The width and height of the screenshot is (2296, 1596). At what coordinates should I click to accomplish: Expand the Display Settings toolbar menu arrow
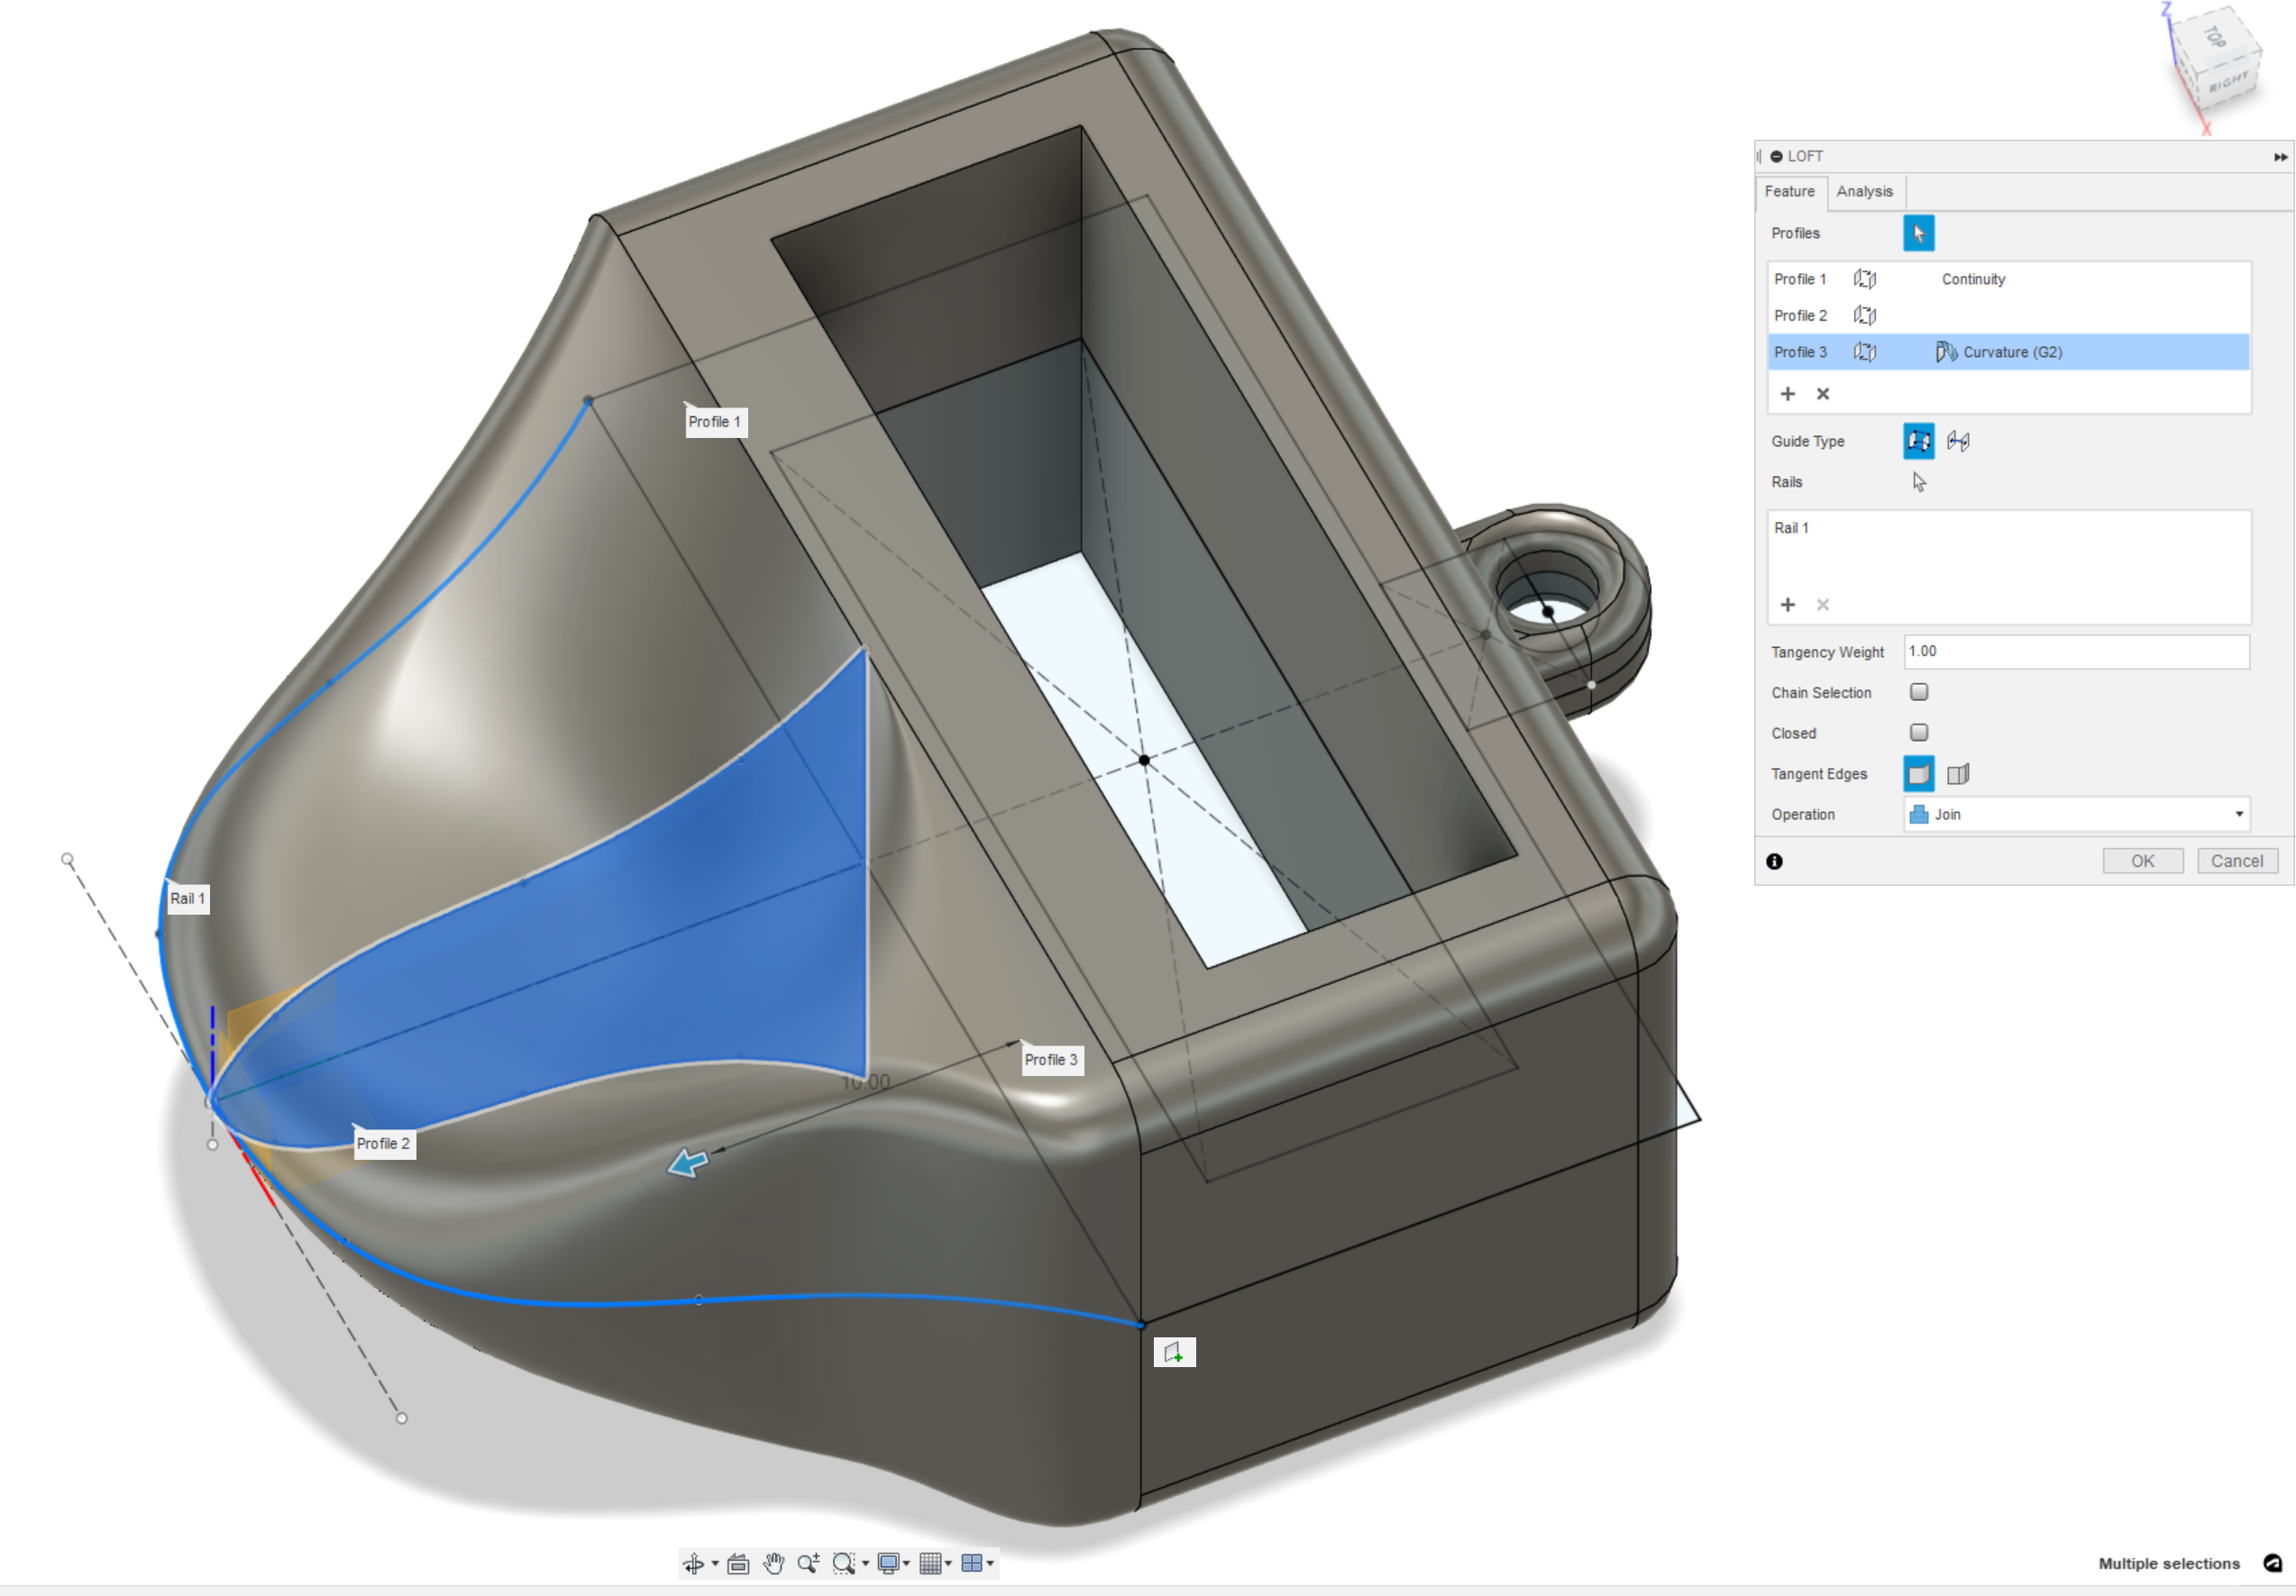coord(906,1563)
